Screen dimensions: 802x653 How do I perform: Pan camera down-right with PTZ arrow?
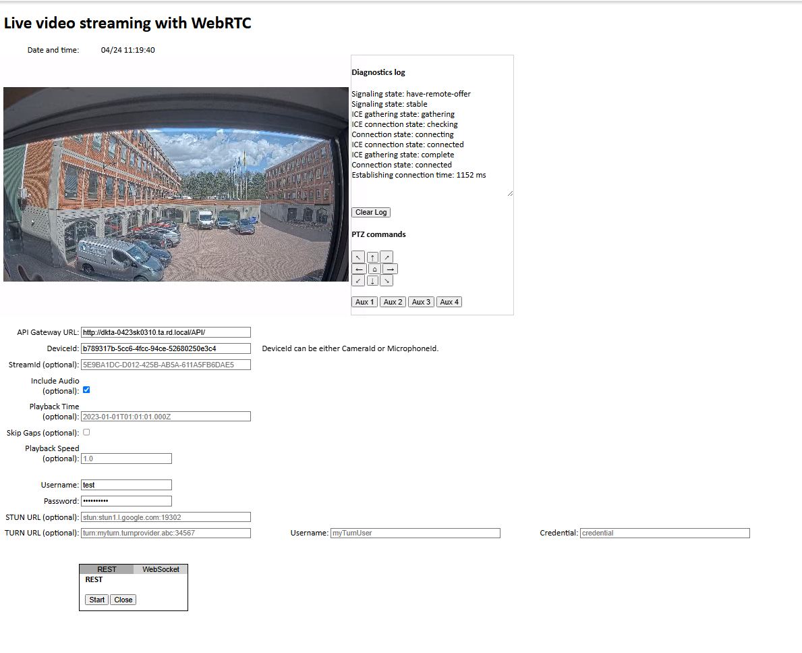click(386, 281)
